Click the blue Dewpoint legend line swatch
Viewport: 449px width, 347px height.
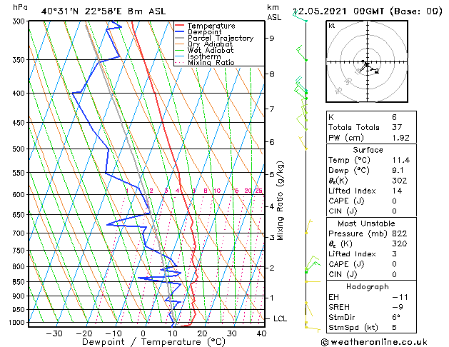click(180, 32)
